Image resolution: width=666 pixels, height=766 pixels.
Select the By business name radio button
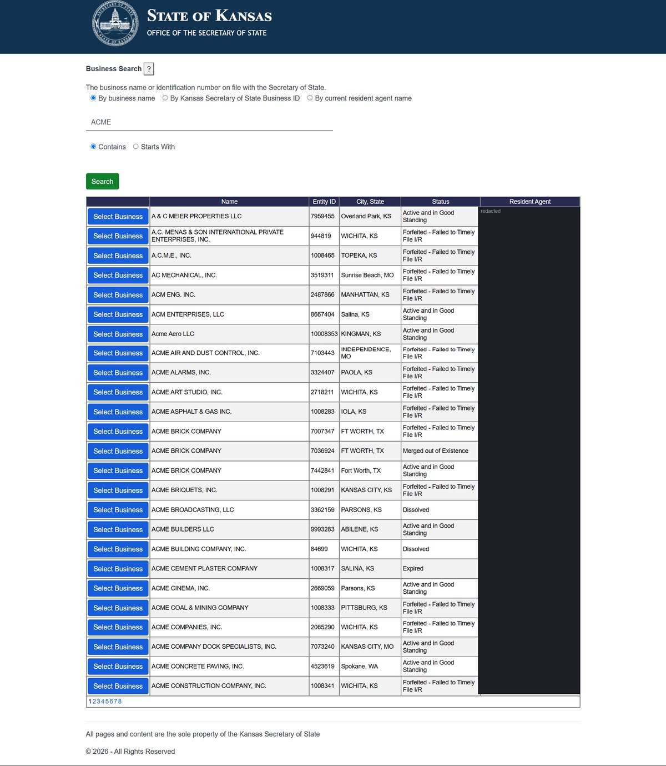coord(93,98)
